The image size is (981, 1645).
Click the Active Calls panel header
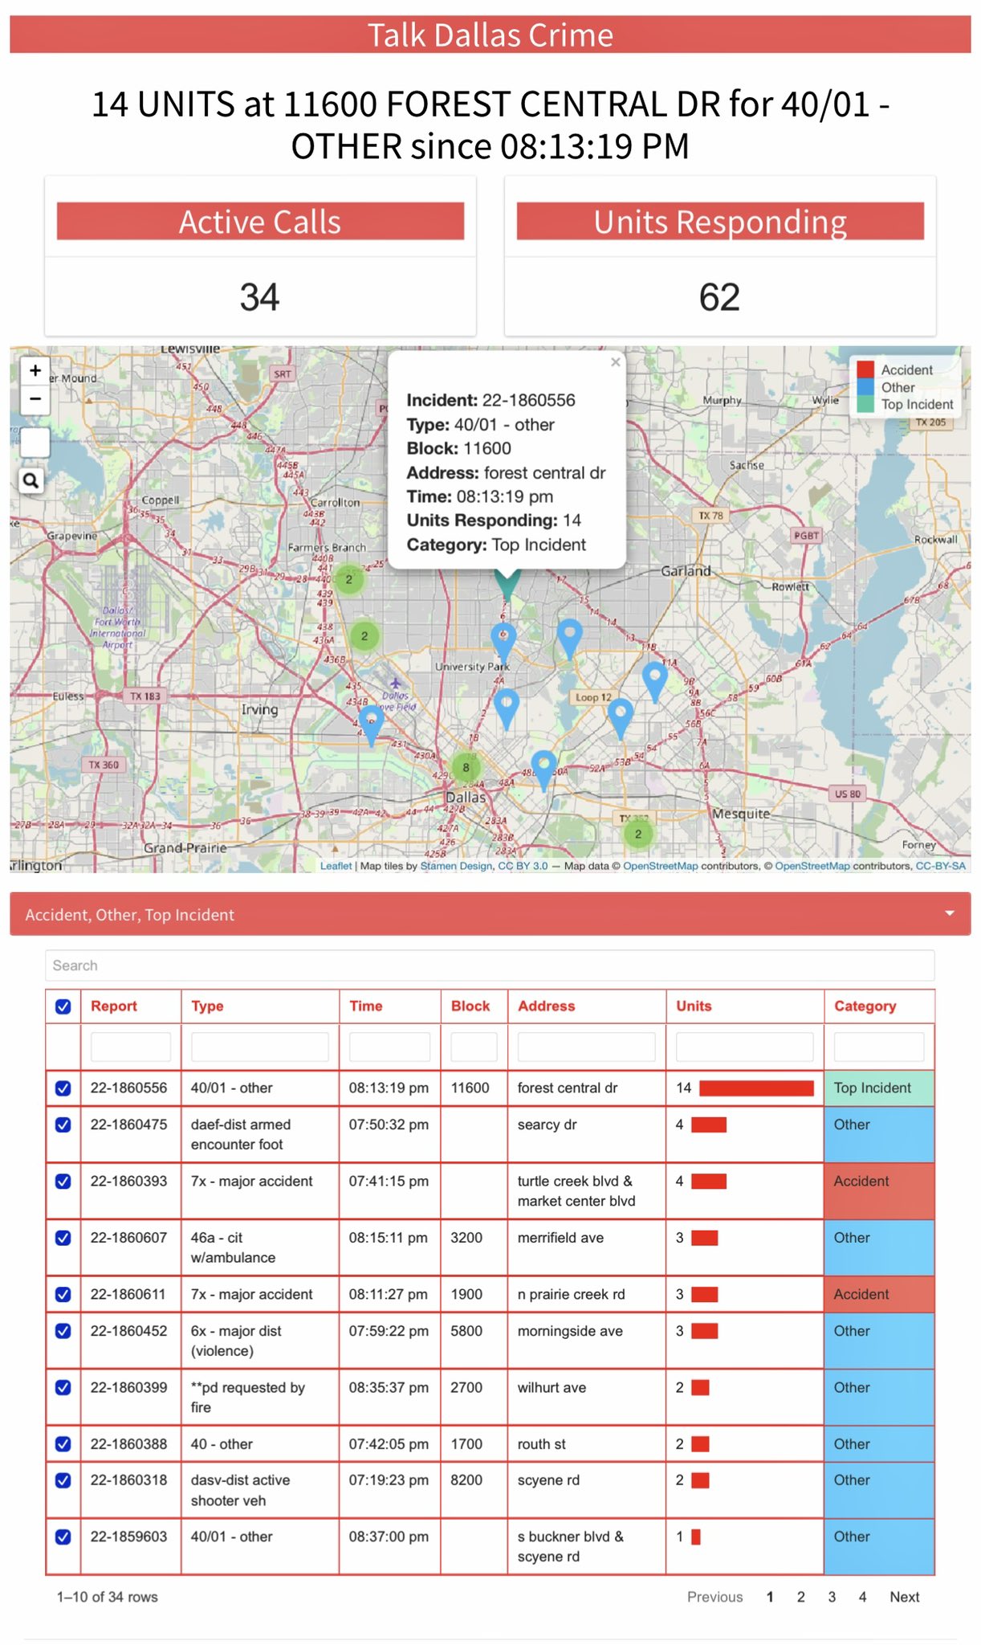pos(260,222)
